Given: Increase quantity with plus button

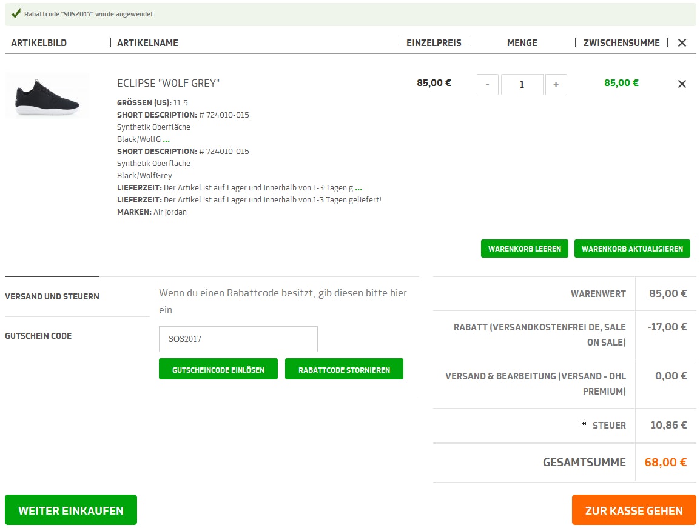Looking at the screenshot, I should 556,85.
